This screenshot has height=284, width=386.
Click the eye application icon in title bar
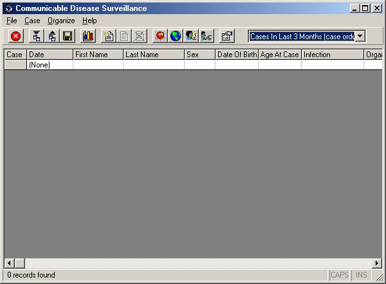[x=9, y=8]
